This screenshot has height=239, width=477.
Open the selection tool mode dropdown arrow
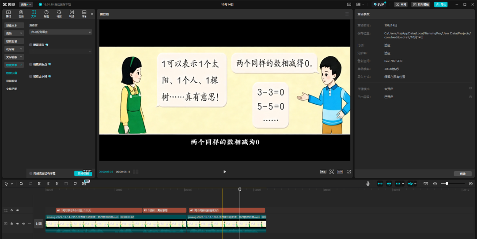point(12,184)
